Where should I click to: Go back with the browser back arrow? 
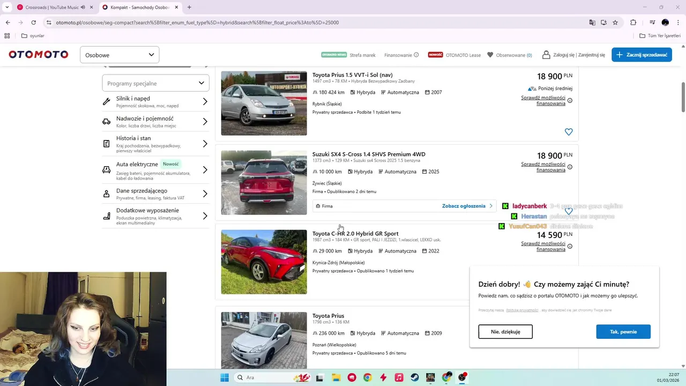click(8, 23)
